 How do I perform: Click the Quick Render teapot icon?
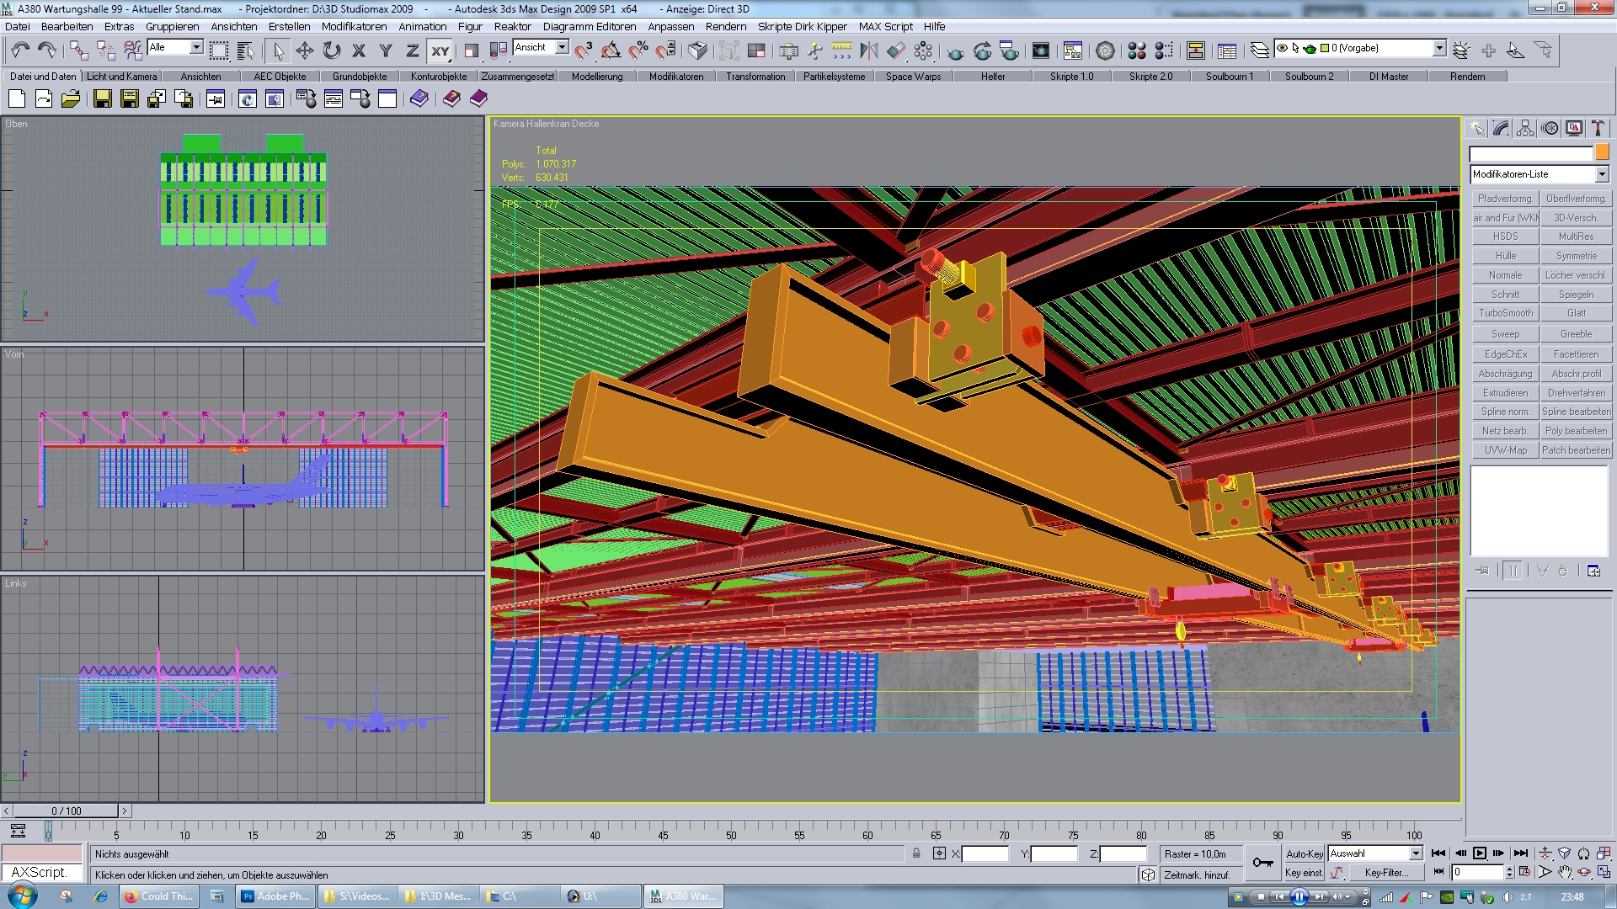click(x=955, y=52)
